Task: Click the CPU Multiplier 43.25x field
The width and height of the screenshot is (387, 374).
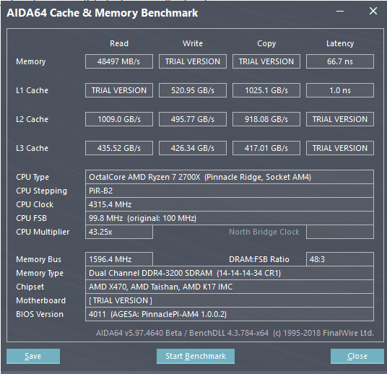Action: point(119,232)
